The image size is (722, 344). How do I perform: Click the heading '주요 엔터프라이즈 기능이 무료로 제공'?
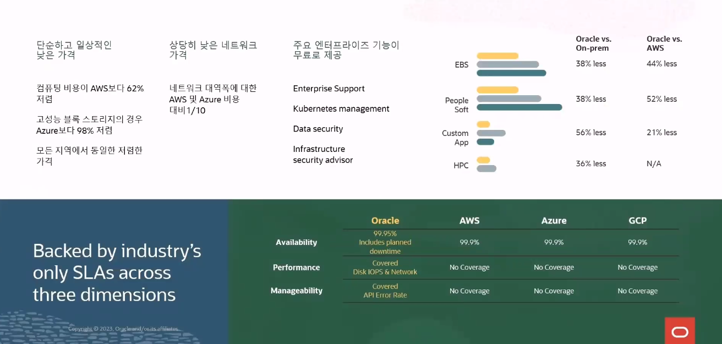click(x=346, y=50)
